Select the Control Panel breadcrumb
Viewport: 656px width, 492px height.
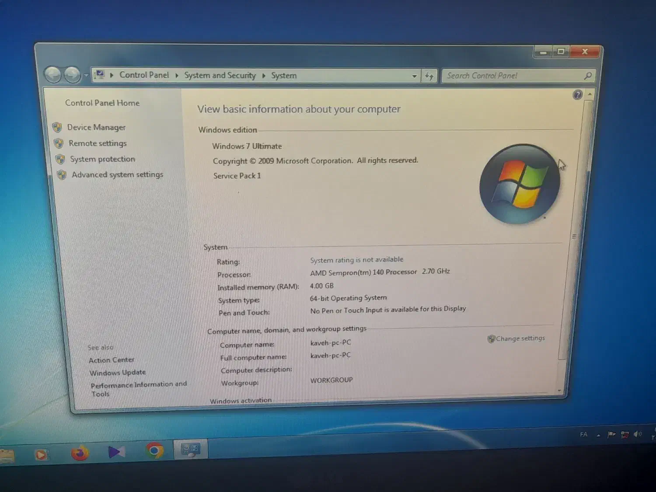pyautogui.click(x=144, y=75)
